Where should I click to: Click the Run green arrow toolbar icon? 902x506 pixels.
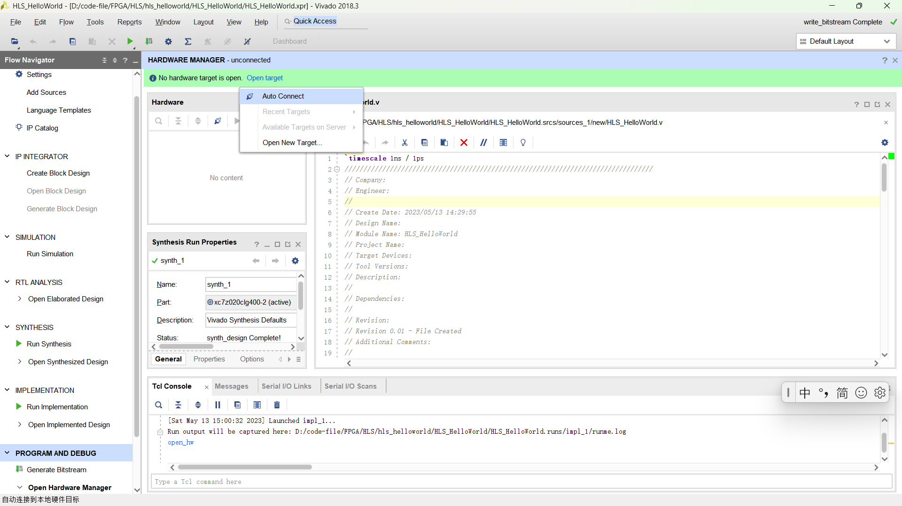(130, 41)
